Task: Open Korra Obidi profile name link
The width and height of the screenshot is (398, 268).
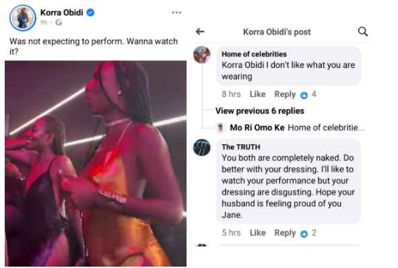Action: pyautogui.click(x=62, y=12)
